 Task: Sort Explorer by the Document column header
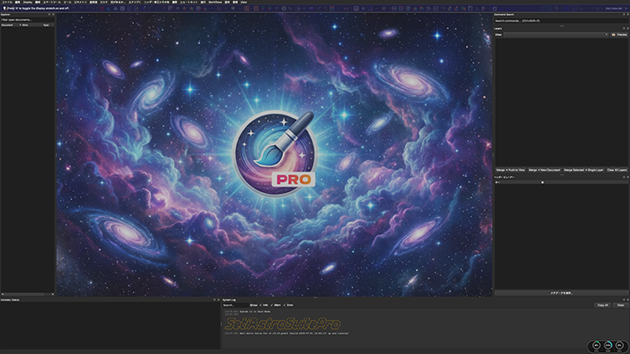(x=9, y=25)
